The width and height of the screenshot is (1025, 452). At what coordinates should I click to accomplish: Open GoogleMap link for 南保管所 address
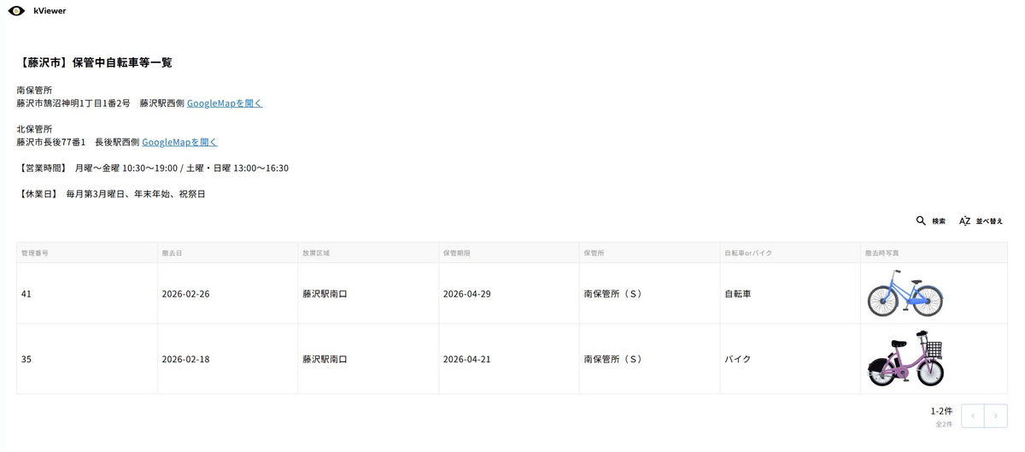(x=225, y=103)
